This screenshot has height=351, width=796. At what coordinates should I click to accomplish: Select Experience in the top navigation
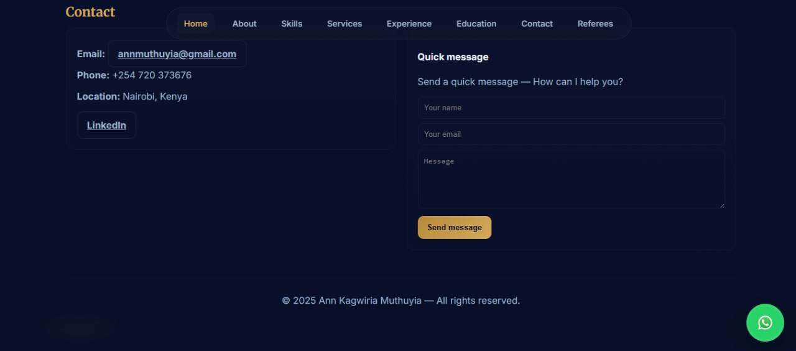409,24
